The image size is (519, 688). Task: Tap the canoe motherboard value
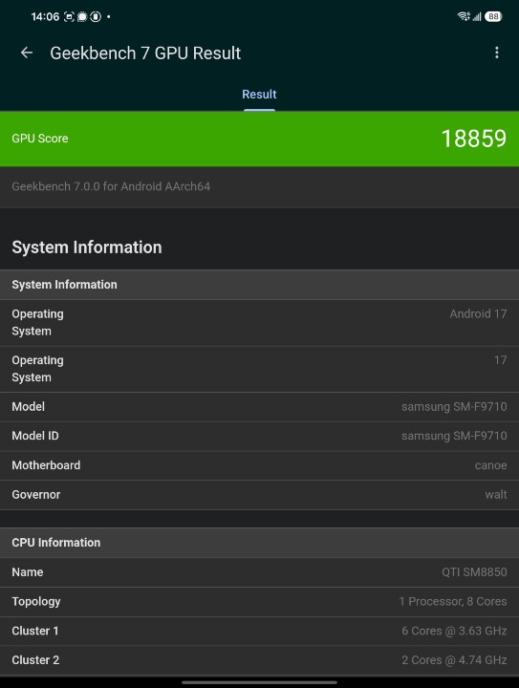[491, 465]
